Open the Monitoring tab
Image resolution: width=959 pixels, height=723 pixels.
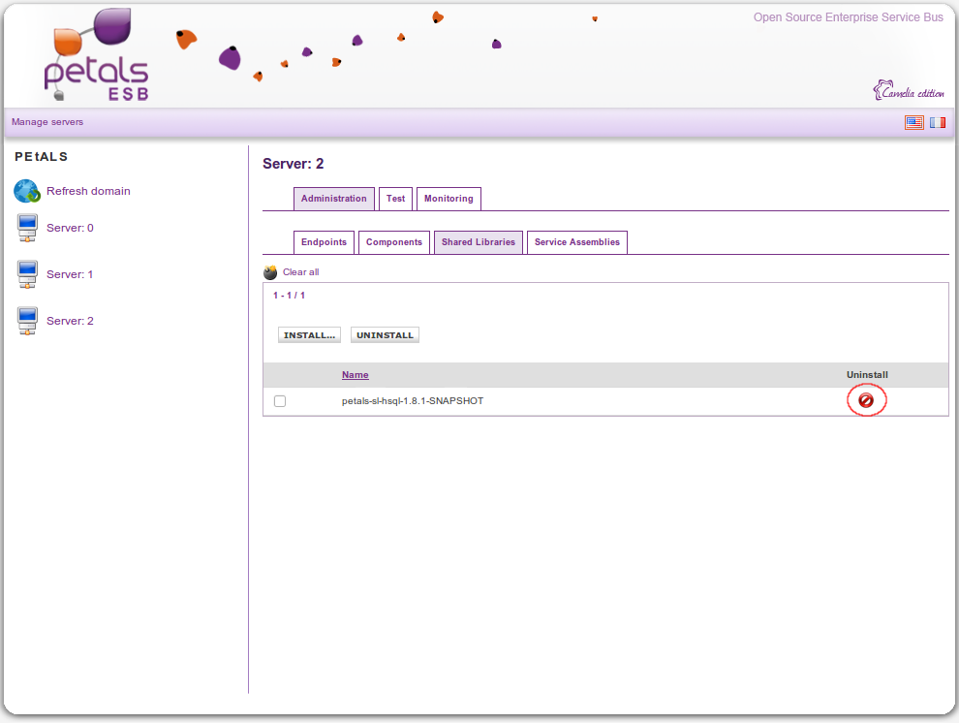tap(449, 199)
